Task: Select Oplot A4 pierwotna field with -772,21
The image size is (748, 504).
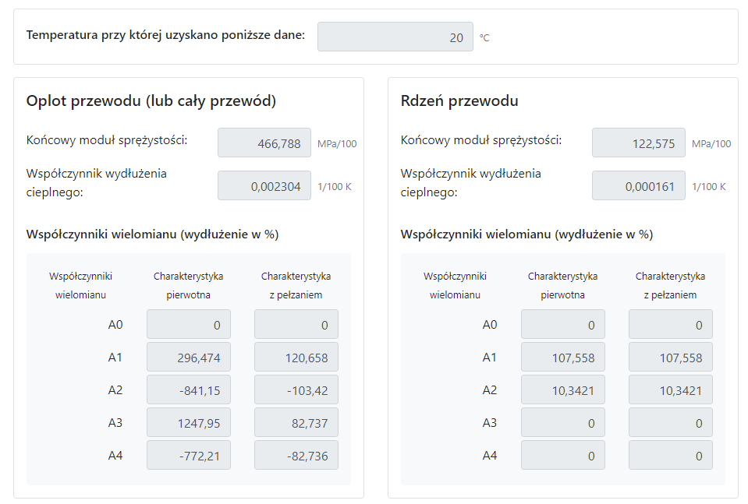Action: [x=189, y=455]
